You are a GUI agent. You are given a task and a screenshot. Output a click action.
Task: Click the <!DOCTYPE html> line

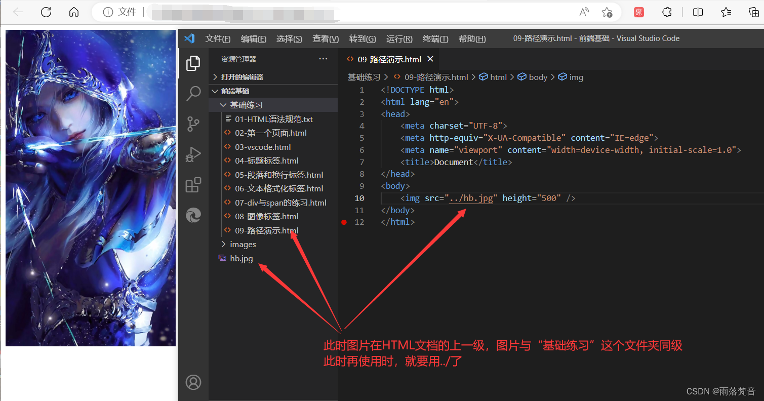pos(417,90)
